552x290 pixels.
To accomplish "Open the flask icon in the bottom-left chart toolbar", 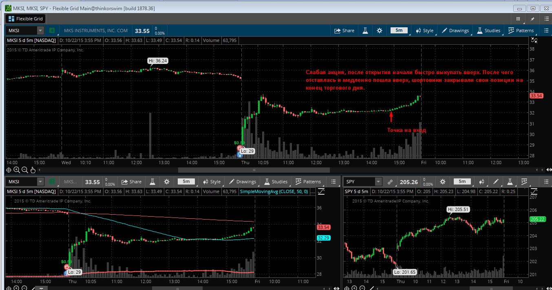I will [x=152, y=182].
